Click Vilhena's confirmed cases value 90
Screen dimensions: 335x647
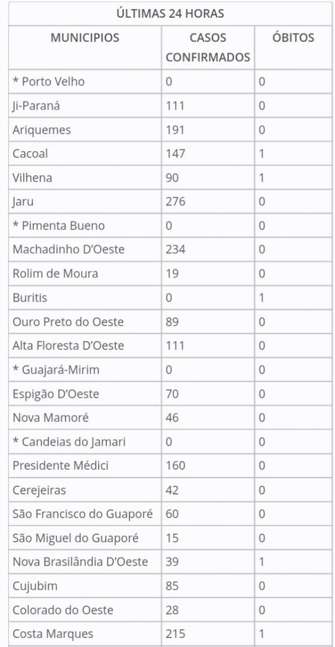click(172, 177)
